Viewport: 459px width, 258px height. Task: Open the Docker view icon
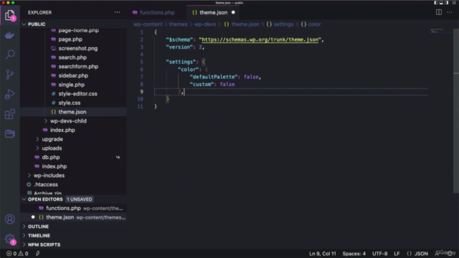pyautogui.click(x=9, y=35)
